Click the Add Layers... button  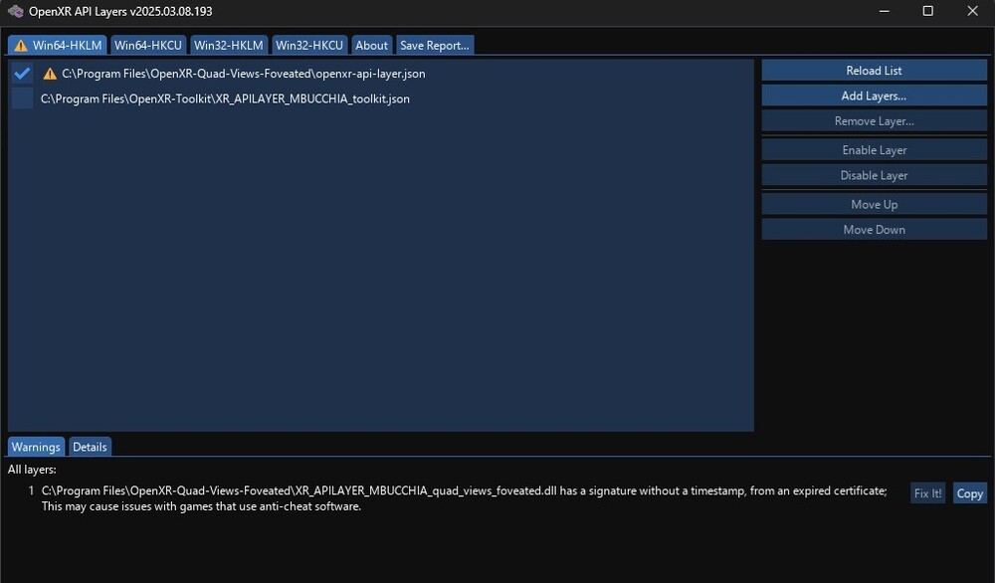pyautogui.click(x=874, y=96)
